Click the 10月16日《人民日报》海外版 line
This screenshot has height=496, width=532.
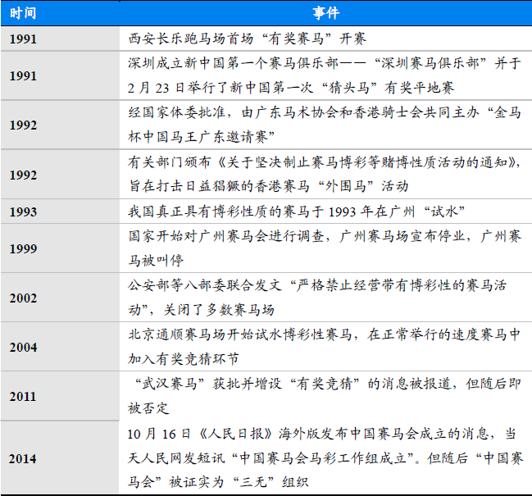coord(322,434)
